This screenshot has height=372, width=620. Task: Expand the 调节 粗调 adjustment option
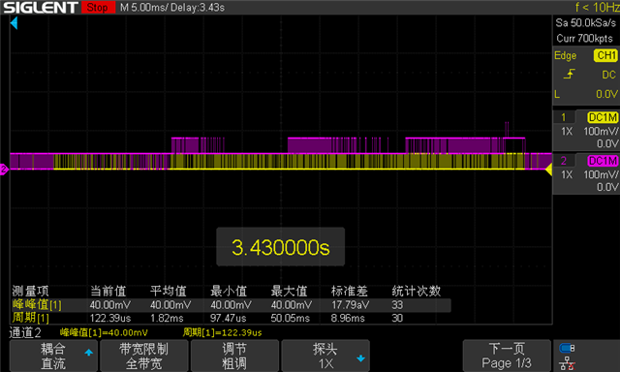(x=234, y=356)
